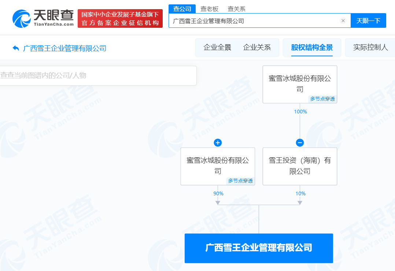395x271 pixels.
Task: Open the 企业关系 tab
Action: 257,48
